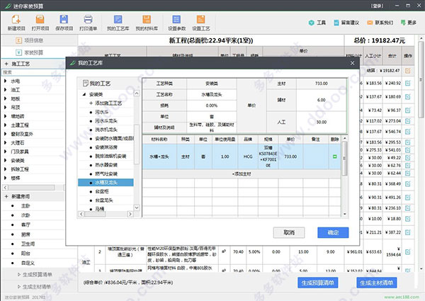
Task: Open the 工具 tools menu
Action: click(x=317, y=23)
